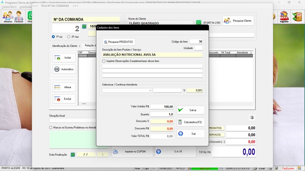Click the calendar icon beside Data Finalização

pyautogui.click(x=73, y=155)
